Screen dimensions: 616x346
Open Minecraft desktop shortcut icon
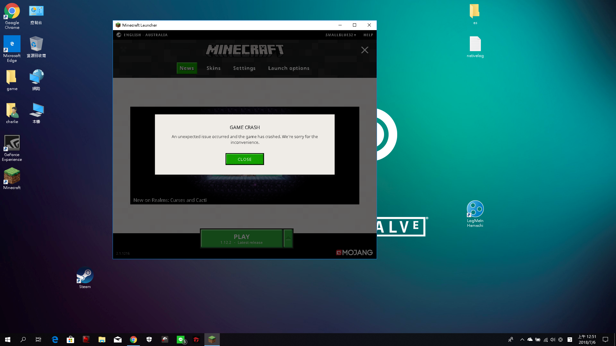point(12,176)
